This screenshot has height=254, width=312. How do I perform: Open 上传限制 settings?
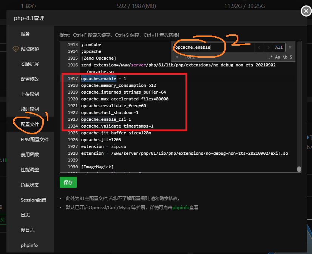click(30, 94)
